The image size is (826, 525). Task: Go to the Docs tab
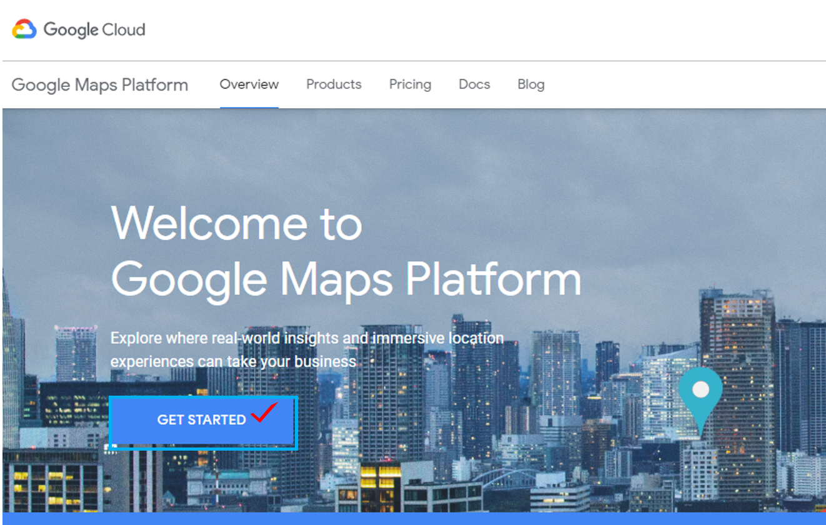point(474,84)
